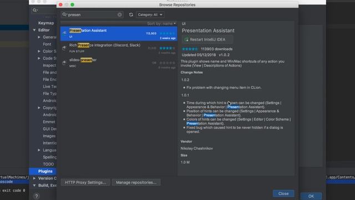Open the TODO settings page
The height and width of the screenshot is (200, 355).
tap(48, 164)
